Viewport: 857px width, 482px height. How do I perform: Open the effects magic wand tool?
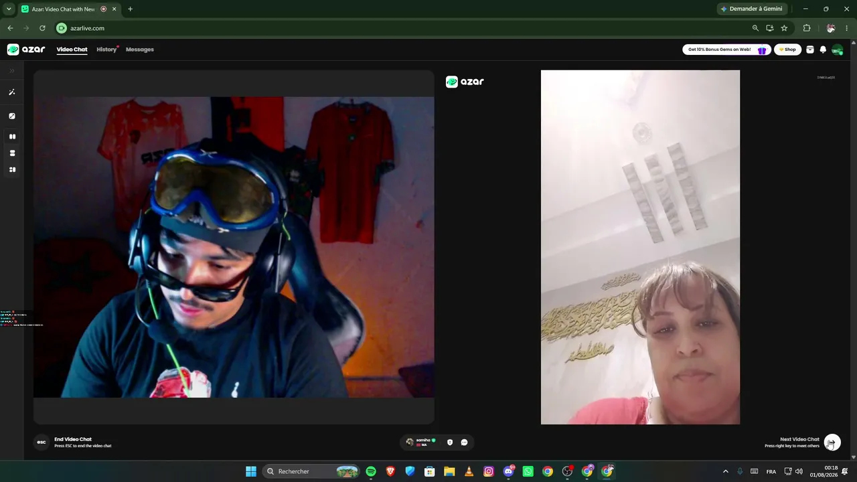point(12,92)
